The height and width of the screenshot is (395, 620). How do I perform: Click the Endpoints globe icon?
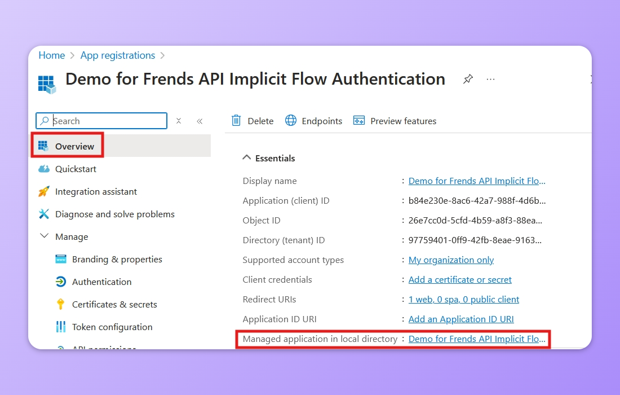pyautogui.click(x=291, y=120)
